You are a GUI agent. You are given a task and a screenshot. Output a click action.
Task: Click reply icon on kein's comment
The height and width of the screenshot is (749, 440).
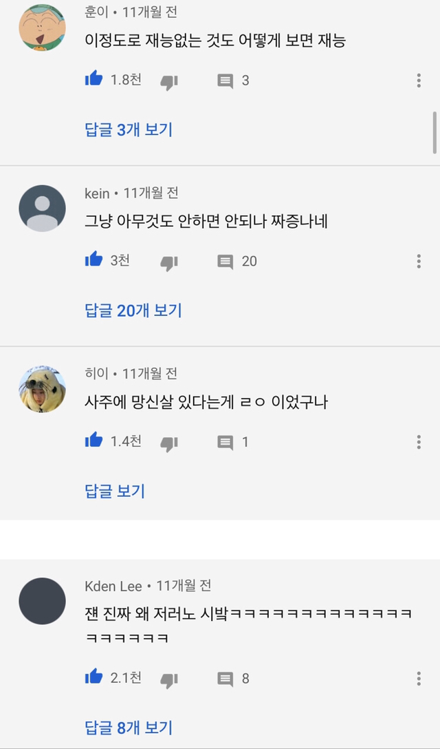(225, 262)
